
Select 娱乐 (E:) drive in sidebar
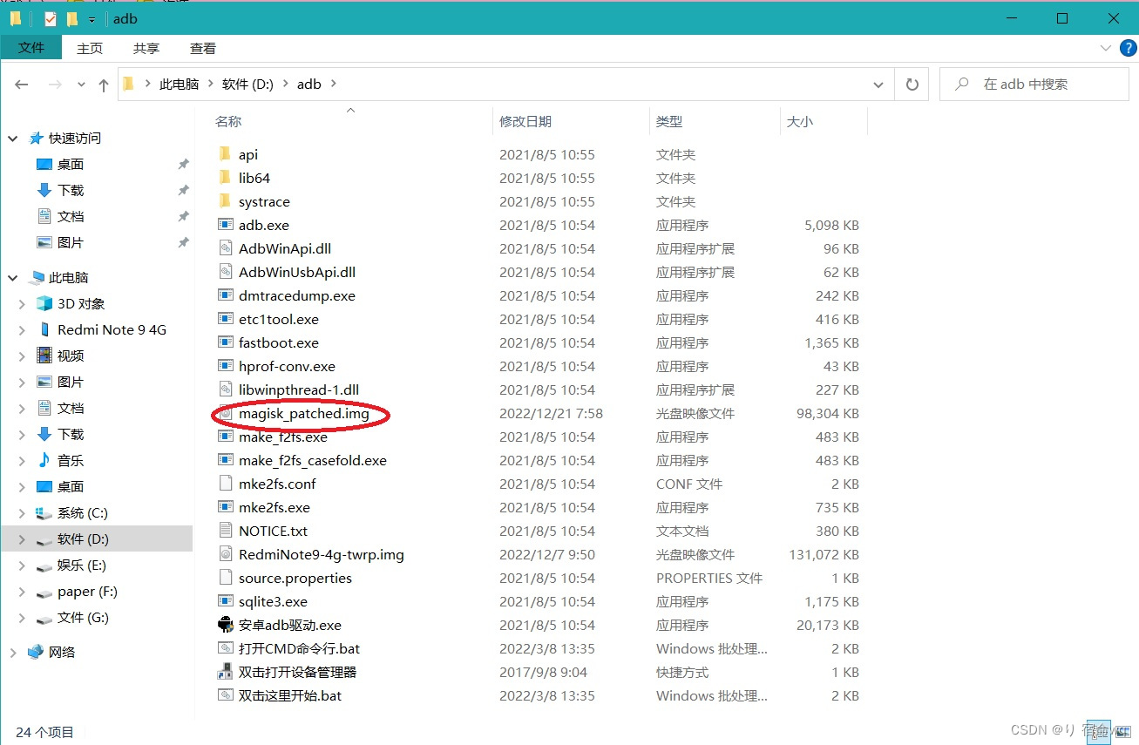coord(82,565)
